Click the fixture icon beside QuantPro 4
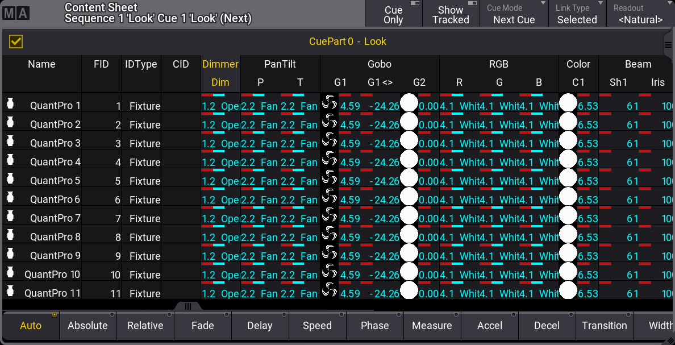Screen dimensions: 675x345 coord(10,159)
